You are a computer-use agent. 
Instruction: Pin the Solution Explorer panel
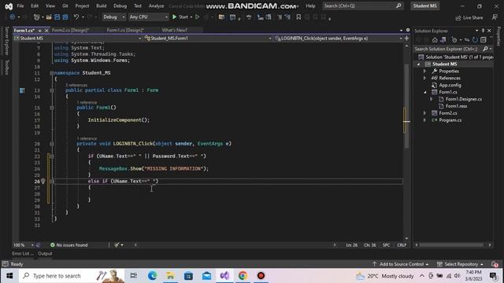tap(483, 31)
